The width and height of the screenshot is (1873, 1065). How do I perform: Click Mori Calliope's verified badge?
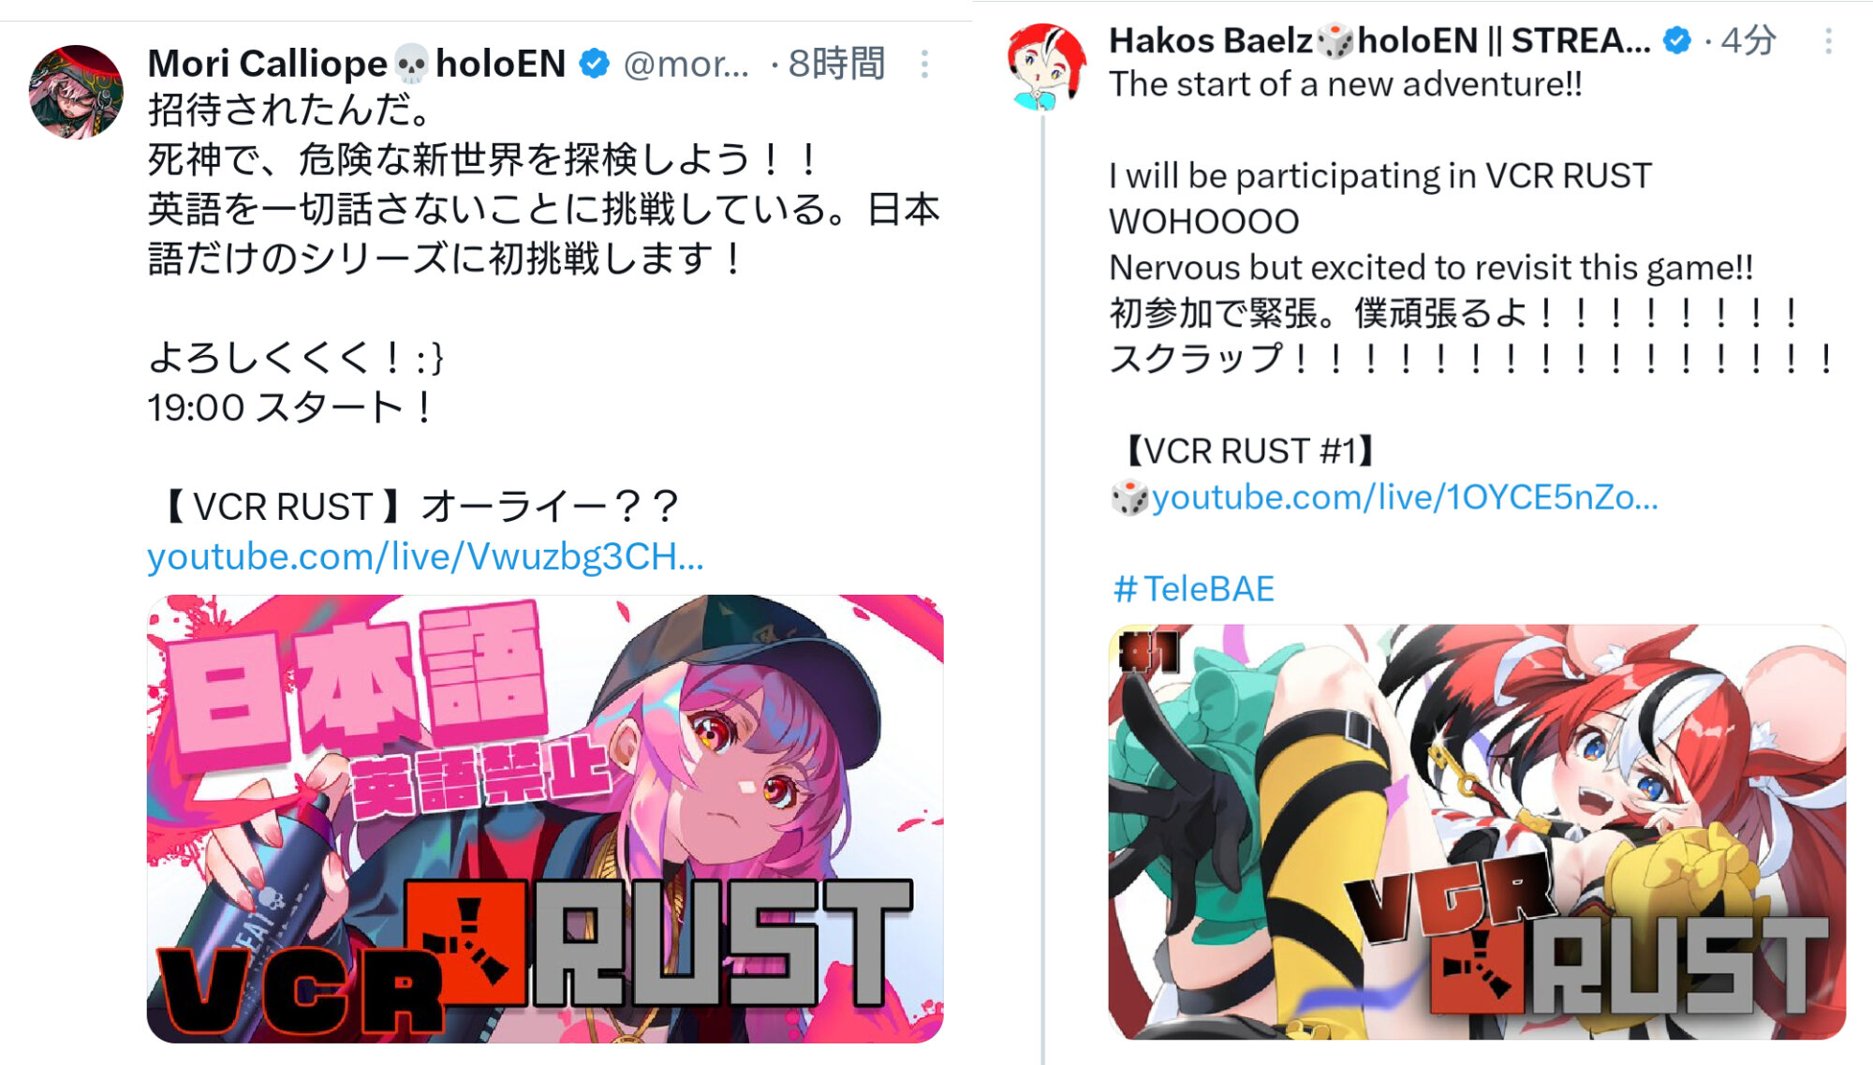pos(595,64)
